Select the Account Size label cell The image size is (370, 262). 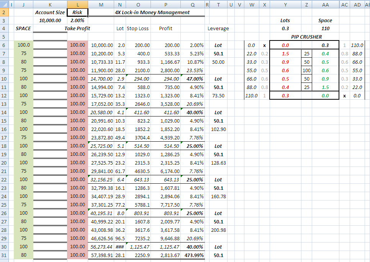(x=50, y=13)
